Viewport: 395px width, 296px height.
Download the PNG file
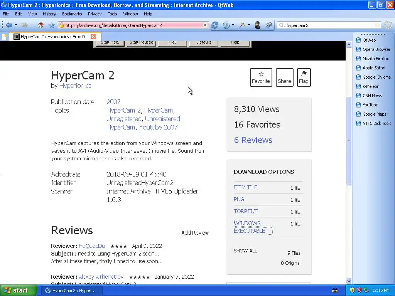click(239, 199)
